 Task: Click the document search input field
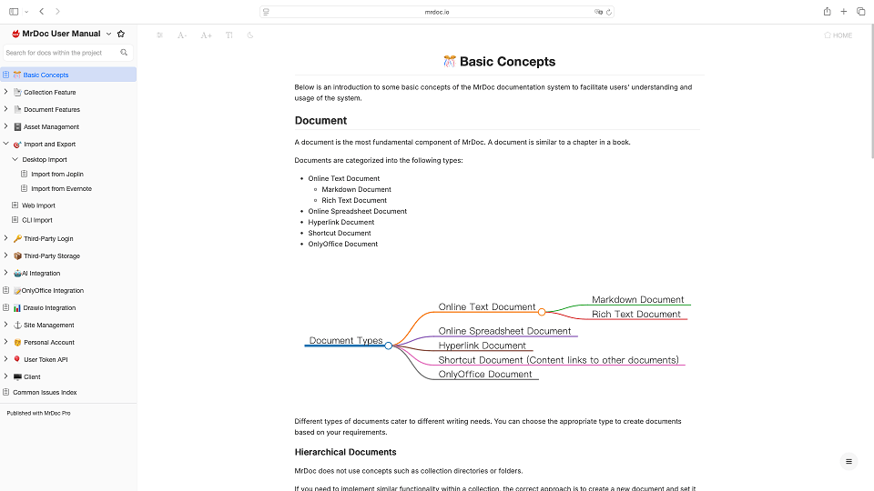click(x=59, y=53)
